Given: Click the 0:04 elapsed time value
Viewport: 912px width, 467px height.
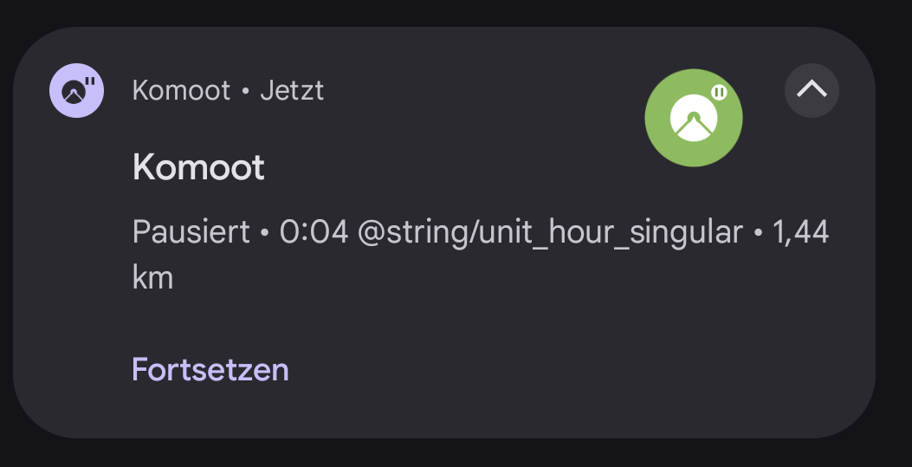Looking at the screenshot, I should tap(314, 232).
